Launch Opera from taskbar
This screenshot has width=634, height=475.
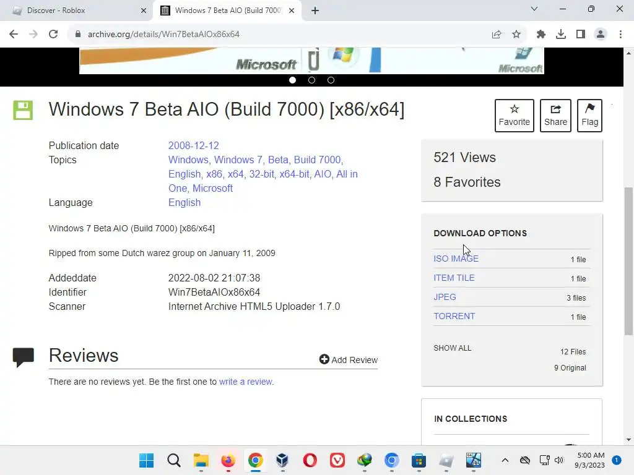pos(310,460)
